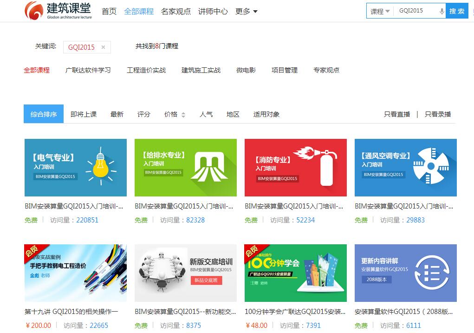The width and height of the screenshot is (474, 333).
Task: Go to 首页
Action: 109,12
